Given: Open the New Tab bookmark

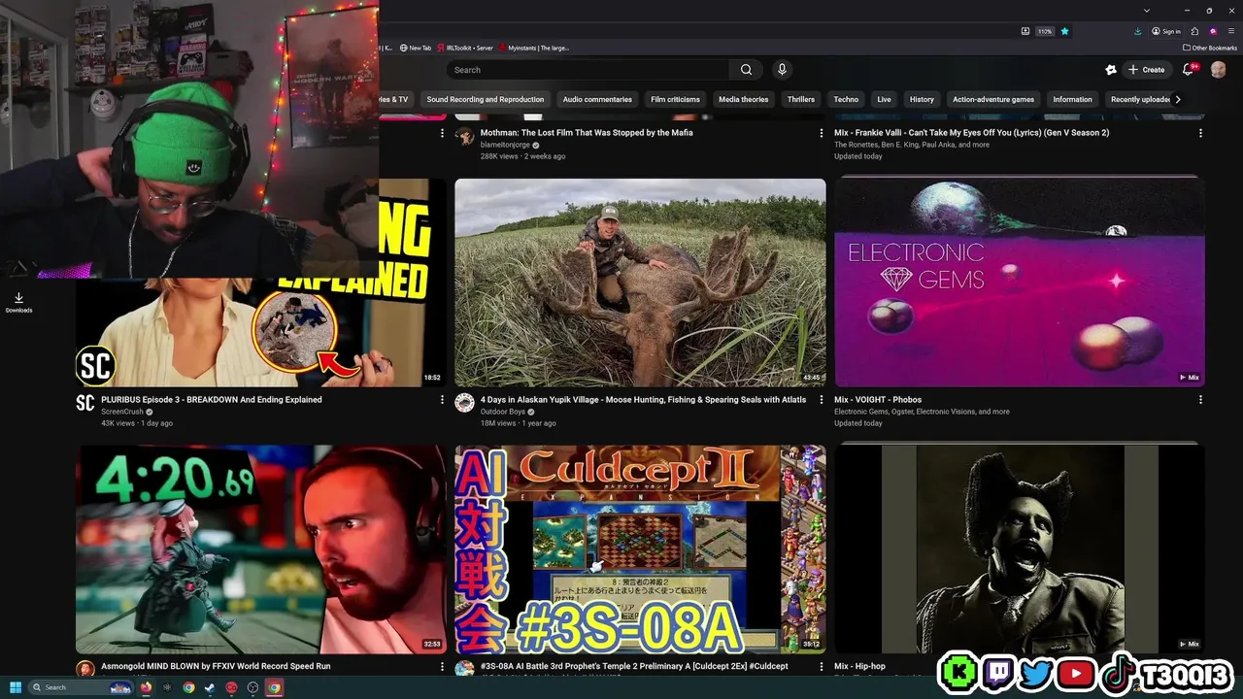Looking at the screenshot, I should point(416,48).
